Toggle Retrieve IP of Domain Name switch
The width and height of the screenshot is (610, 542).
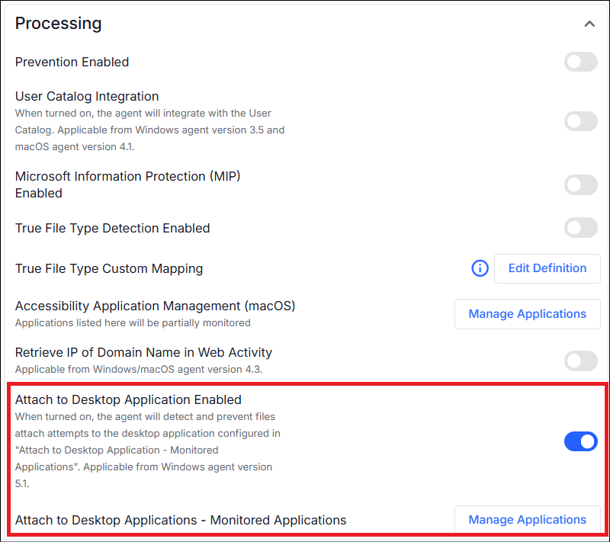tap(581, 361)
